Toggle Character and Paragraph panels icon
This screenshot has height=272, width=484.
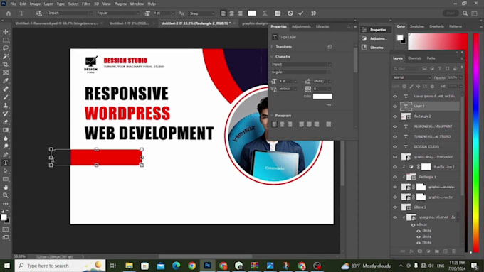point(278,13)
